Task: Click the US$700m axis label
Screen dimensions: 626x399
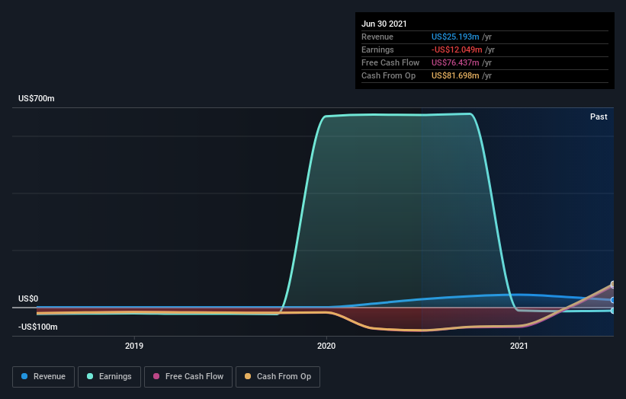Action: click(x=37, y=98)
